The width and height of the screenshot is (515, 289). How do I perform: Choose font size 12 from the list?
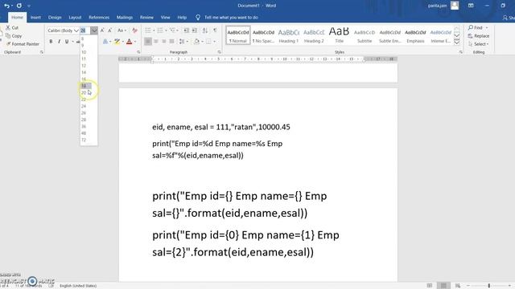pyautogui.click(x=89, y=66)
